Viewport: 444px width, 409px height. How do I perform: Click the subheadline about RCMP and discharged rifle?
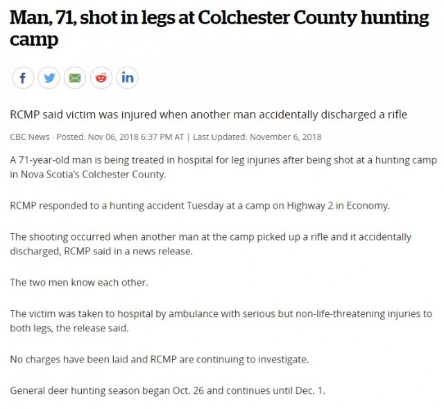[208, 114]
